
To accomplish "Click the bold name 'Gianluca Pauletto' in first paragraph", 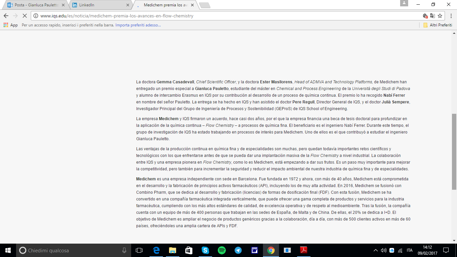I will [212, 89].
